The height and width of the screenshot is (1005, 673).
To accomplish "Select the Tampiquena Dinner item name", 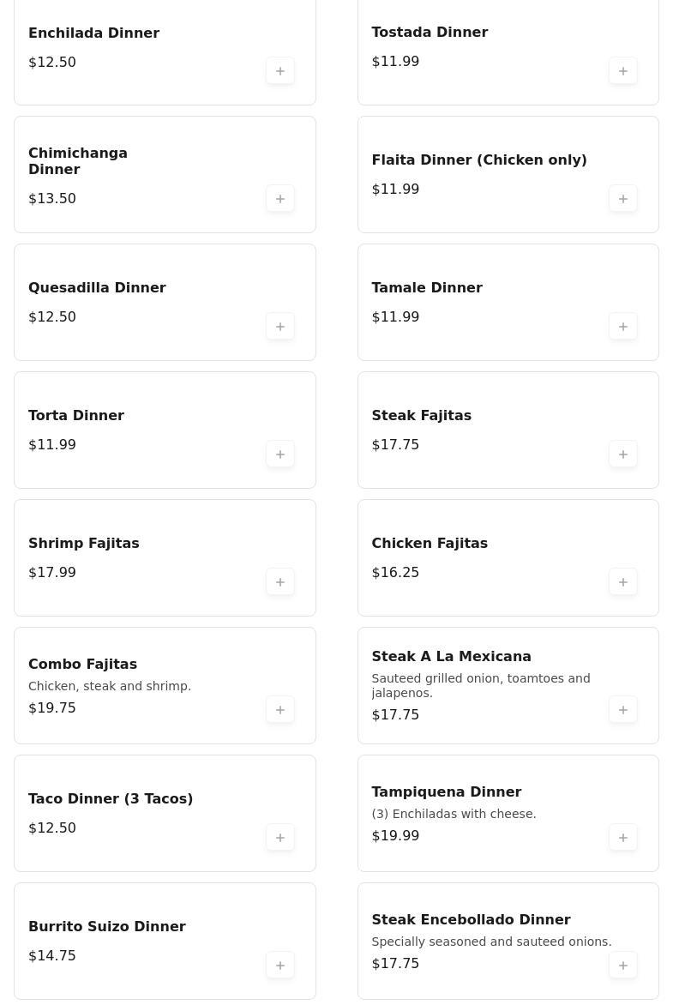I will click(446, 792).
